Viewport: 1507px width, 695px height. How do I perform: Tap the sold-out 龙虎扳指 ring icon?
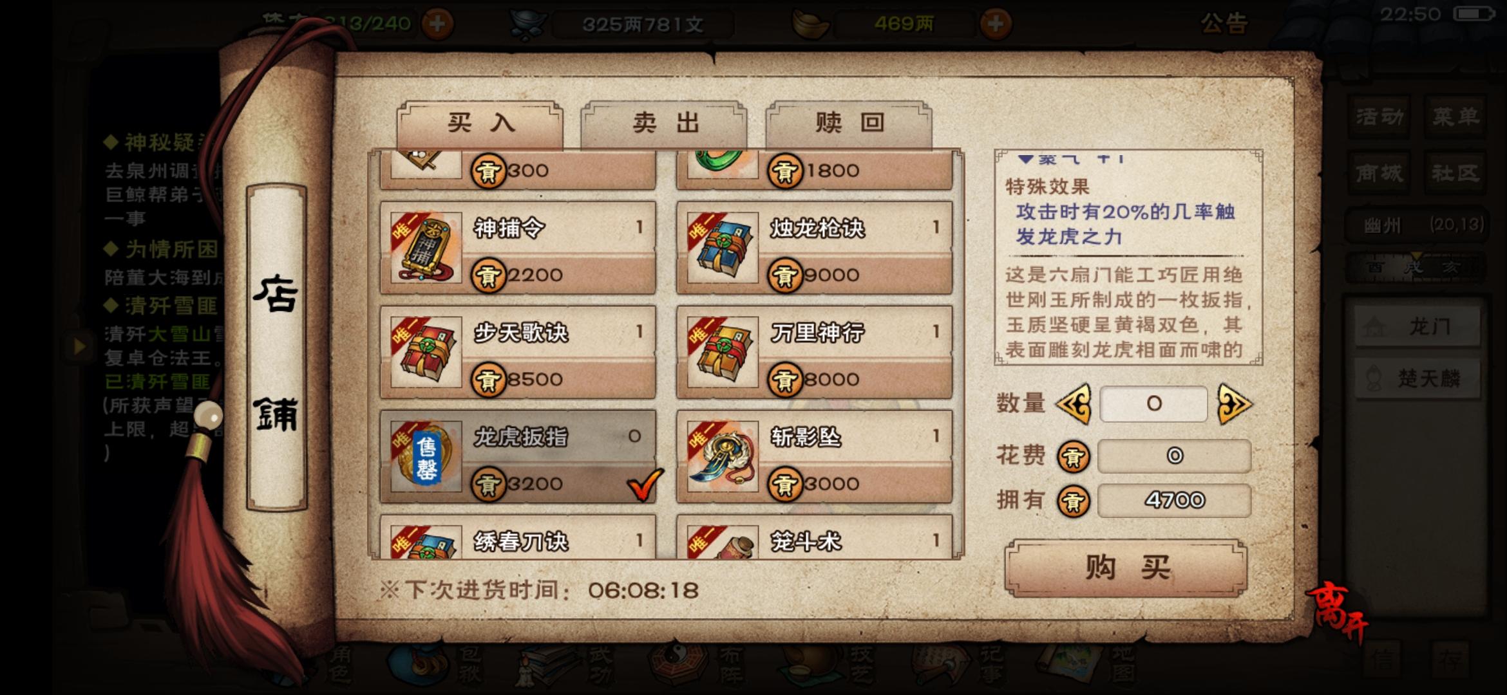(x=426, y=456)
